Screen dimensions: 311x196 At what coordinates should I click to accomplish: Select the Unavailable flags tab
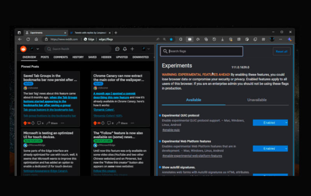(x=257, y=100)
